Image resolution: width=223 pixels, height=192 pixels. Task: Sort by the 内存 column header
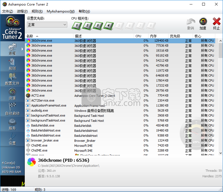(158, 36)
